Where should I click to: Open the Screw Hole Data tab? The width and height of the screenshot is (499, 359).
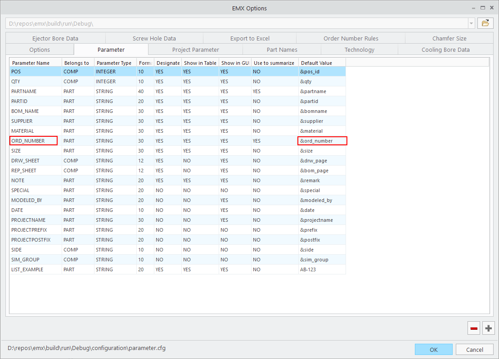click(x=154, y=38)
